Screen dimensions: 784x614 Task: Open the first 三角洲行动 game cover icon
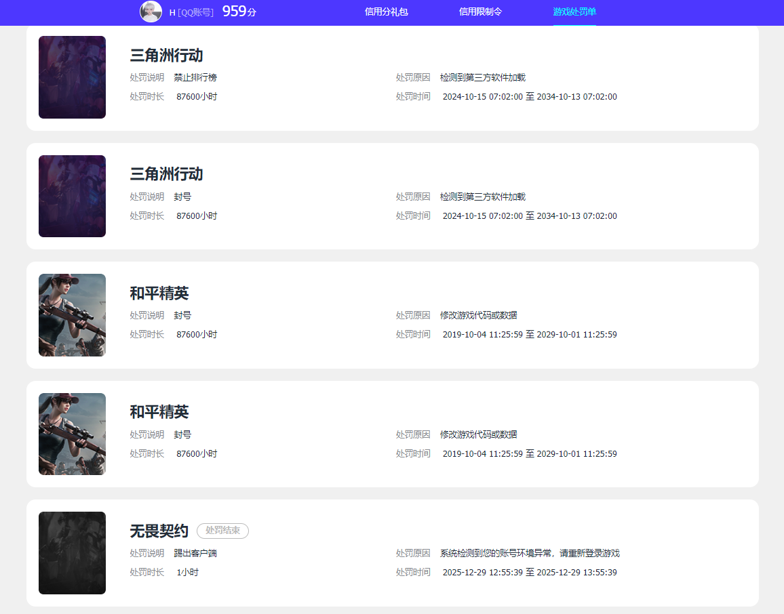[72, 77]
